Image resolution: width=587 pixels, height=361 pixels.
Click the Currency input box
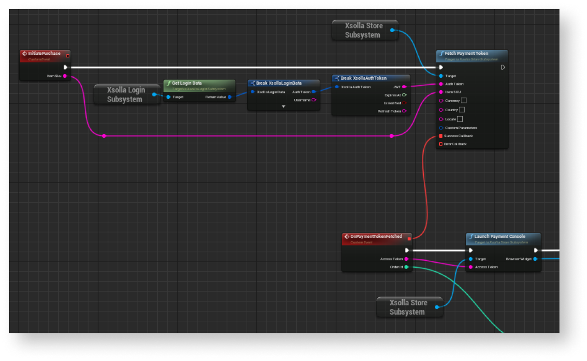pos(464,101)
